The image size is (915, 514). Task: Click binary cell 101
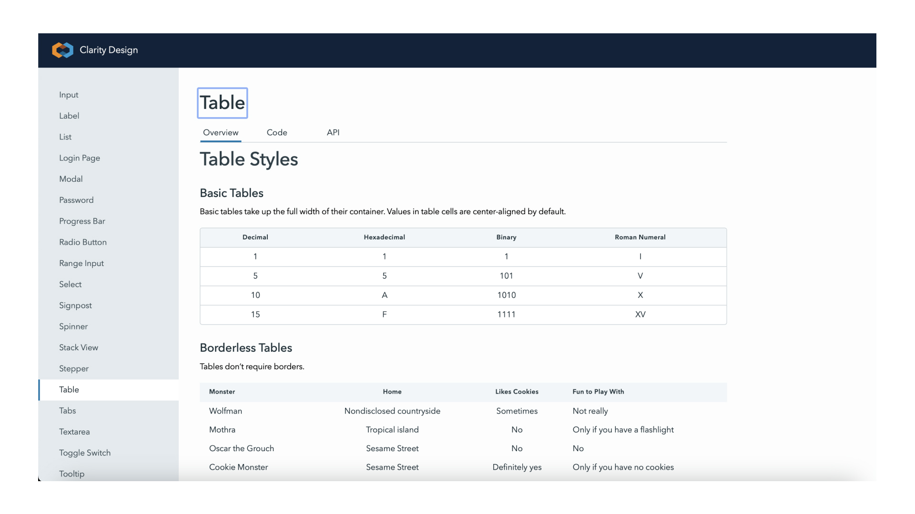coord(506,276)
